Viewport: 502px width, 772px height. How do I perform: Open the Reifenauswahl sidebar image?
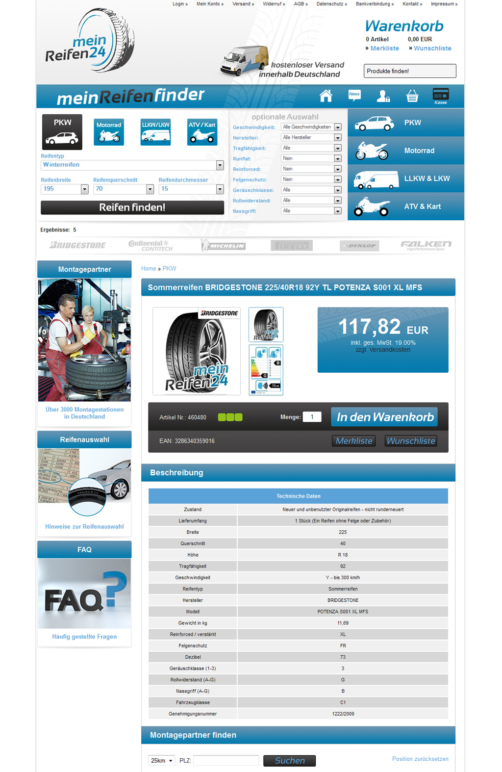coord(84,483)
